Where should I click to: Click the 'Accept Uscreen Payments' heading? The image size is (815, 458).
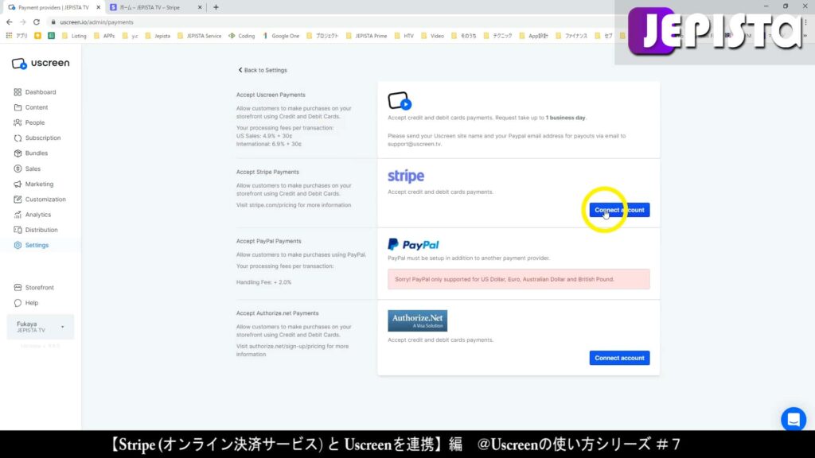pos(271,95)
